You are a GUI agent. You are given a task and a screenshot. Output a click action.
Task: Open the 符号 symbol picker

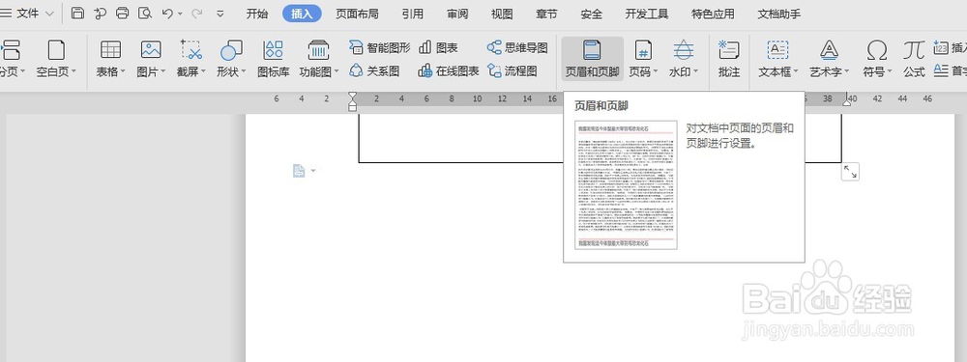tap(877, 59)
